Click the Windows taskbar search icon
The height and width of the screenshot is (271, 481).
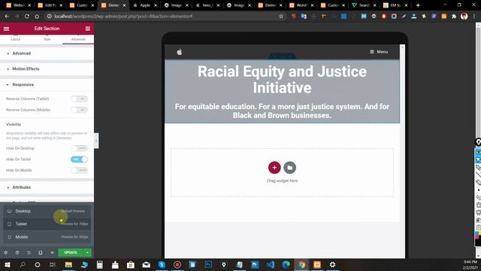[23, 264]
